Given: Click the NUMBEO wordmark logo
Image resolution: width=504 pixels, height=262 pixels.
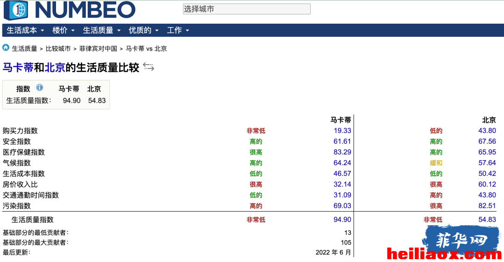Looking at the screenshot, I should point(85,10).
